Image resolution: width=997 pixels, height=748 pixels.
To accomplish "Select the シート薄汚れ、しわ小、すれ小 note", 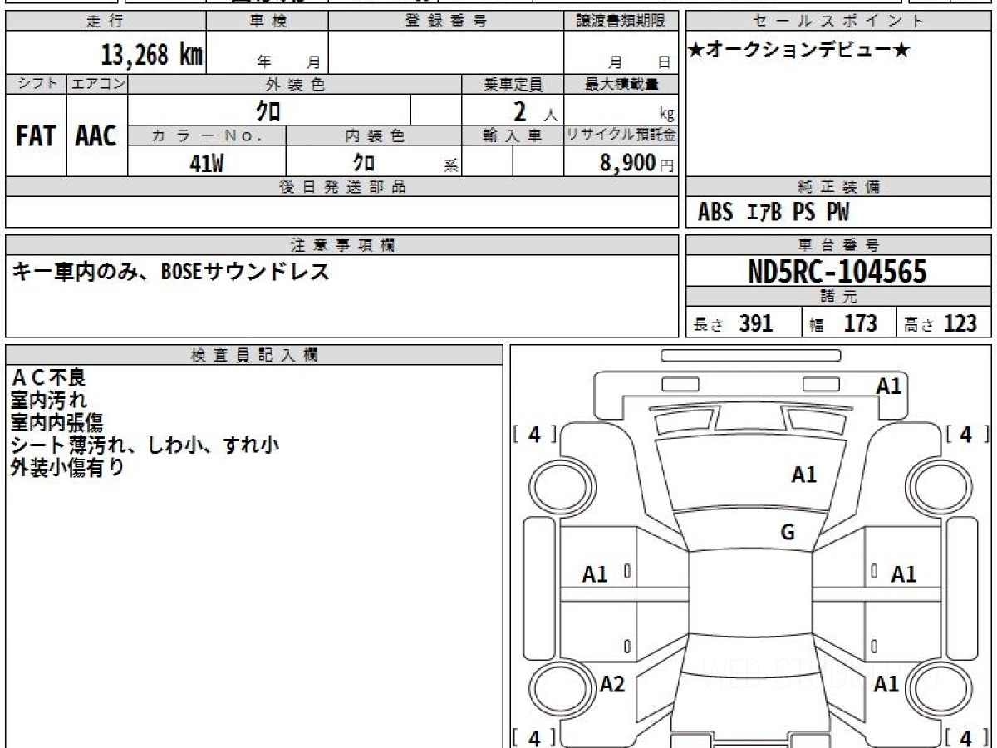I will 145,445.
